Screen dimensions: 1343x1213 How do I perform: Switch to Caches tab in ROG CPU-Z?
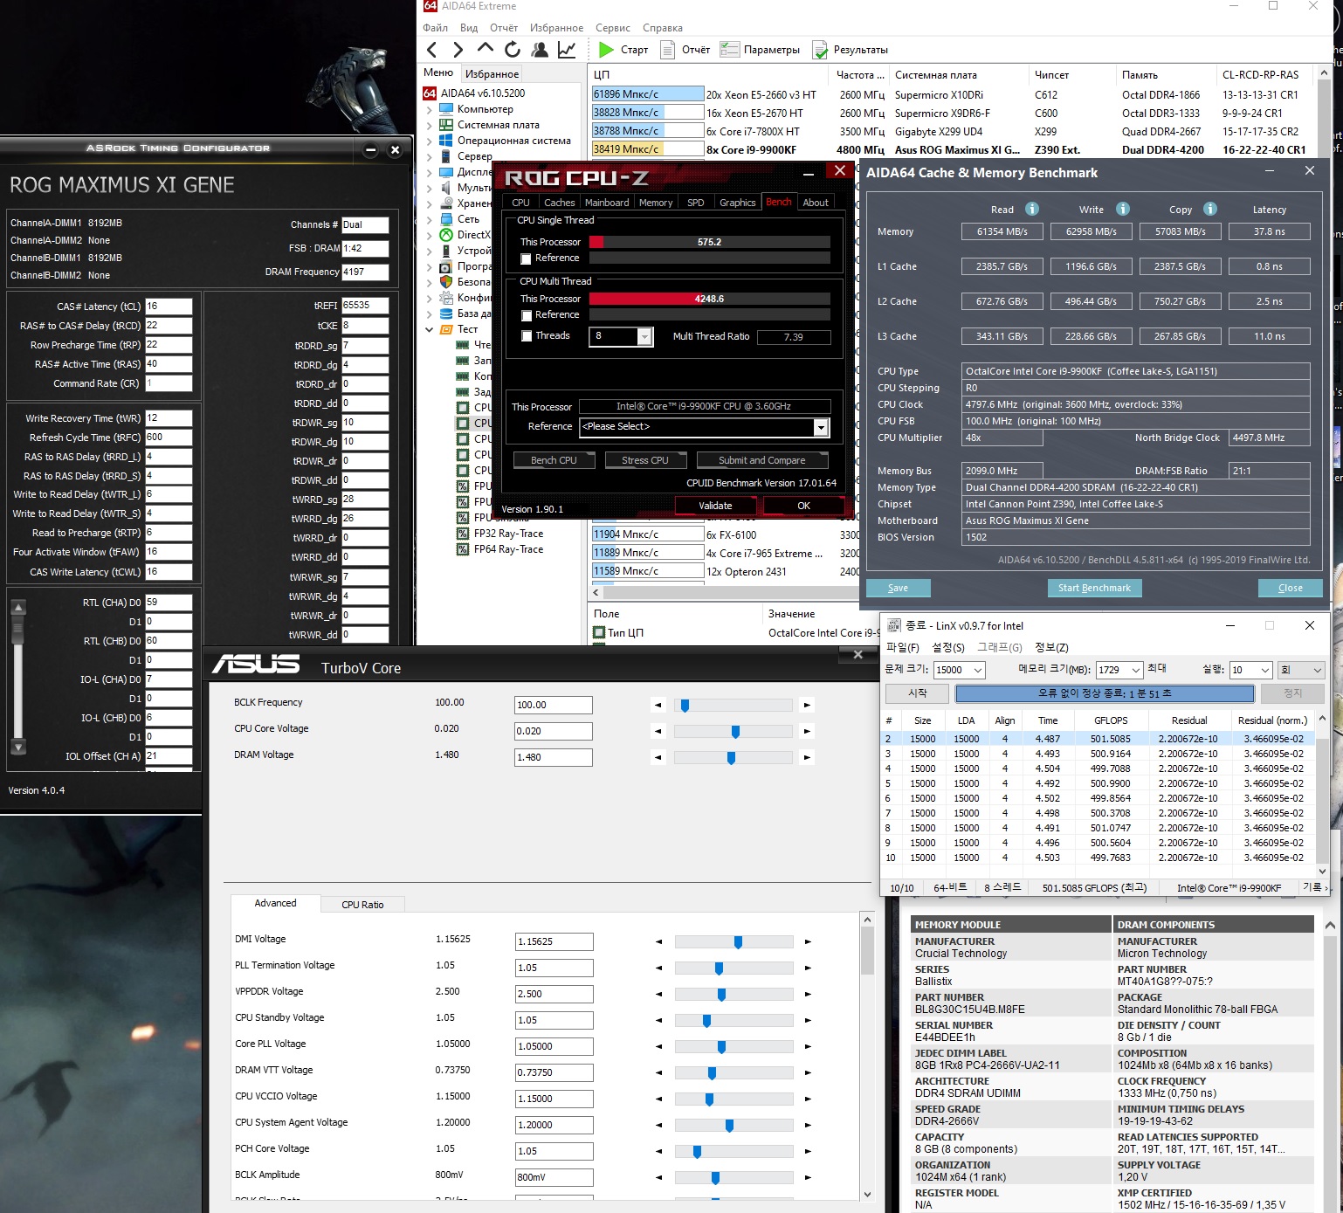point(559,203)
